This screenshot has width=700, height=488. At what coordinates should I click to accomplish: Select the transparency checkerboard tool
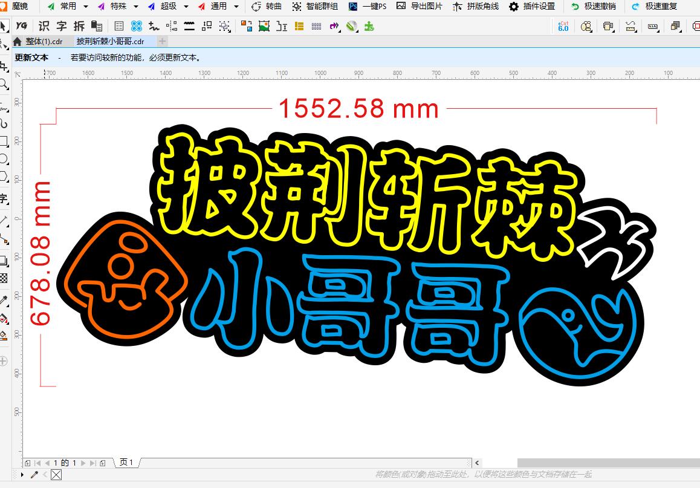pos(4,279)
